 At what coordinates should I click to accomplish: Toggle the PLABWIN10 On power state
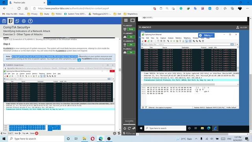[x=131, y=45]
